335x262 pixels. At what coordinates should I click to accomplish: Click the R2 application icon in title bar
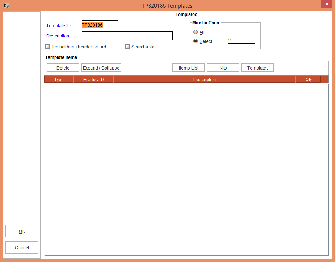point(6,5)
